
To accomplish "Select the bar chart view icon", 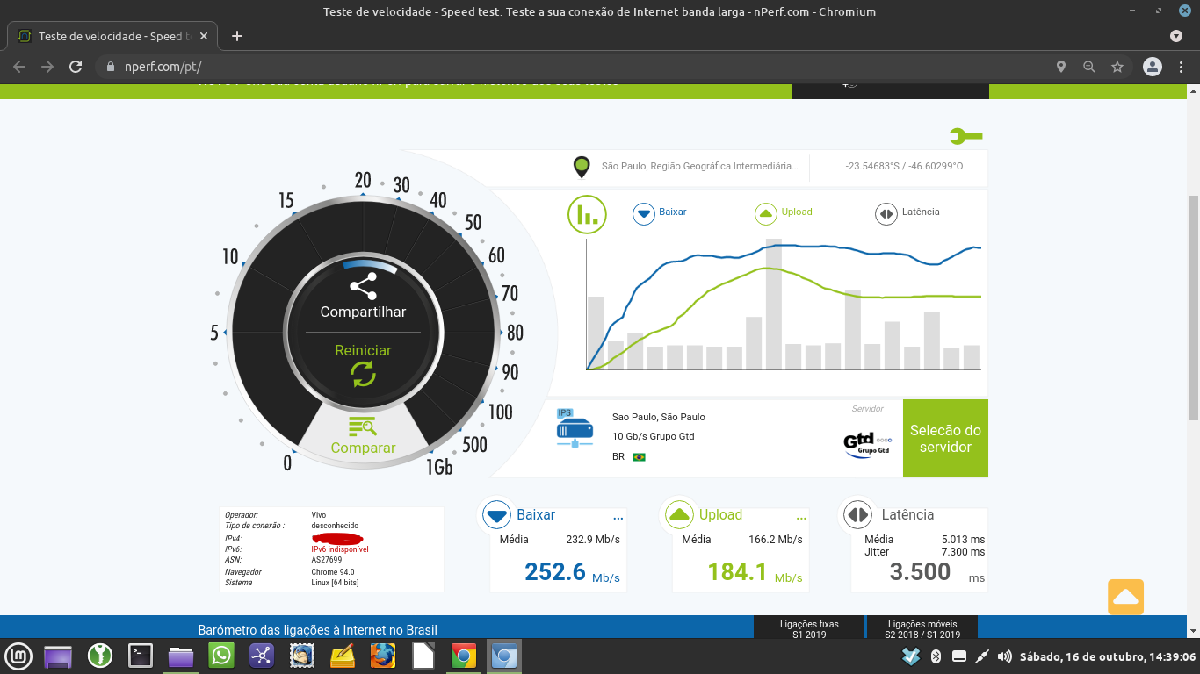I will 588,215.
